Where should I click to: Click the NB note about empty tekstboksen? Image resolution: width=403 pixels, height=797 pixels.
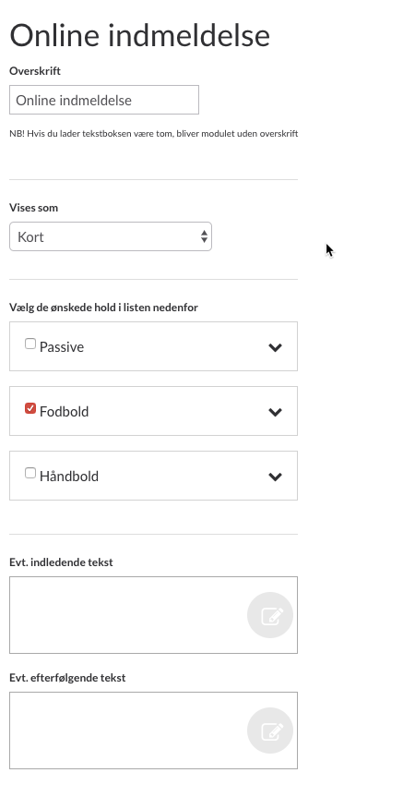pyautogui.click(x=154, y=134)
